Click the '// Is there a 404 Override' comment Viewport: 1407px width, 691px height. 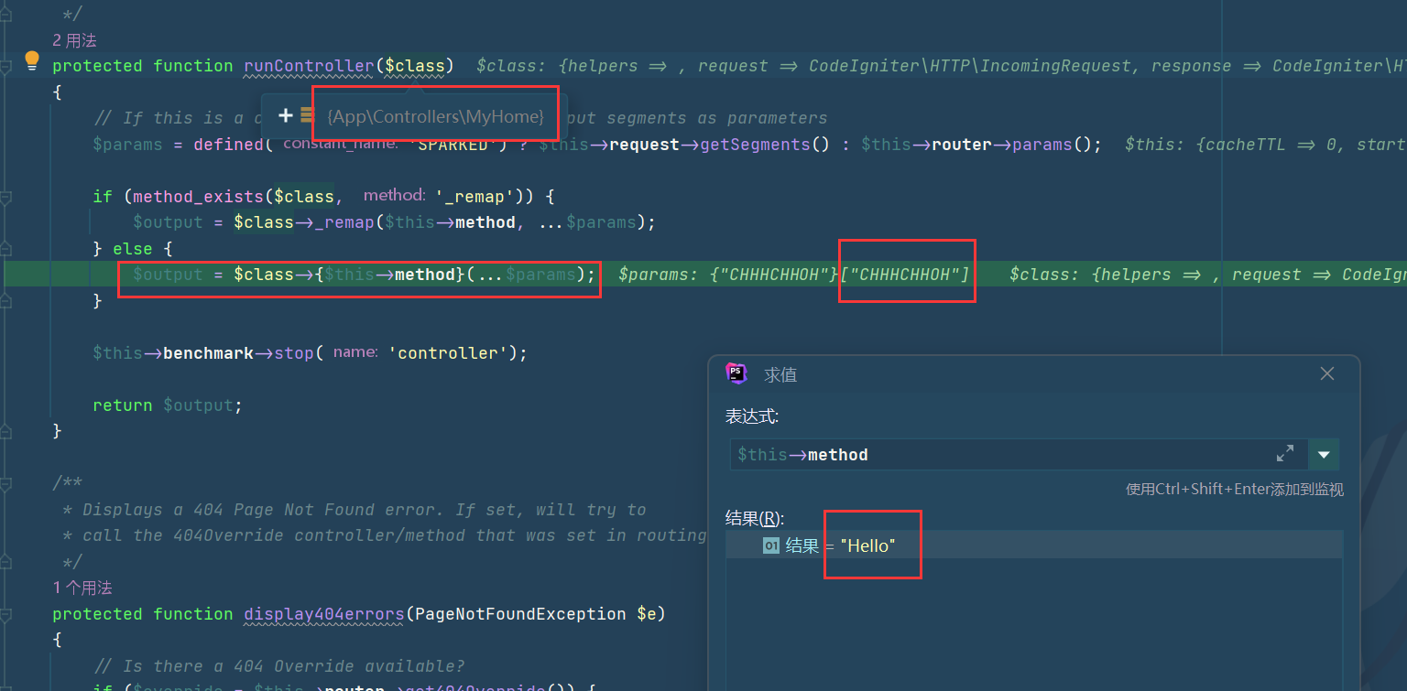coord(279,666)
